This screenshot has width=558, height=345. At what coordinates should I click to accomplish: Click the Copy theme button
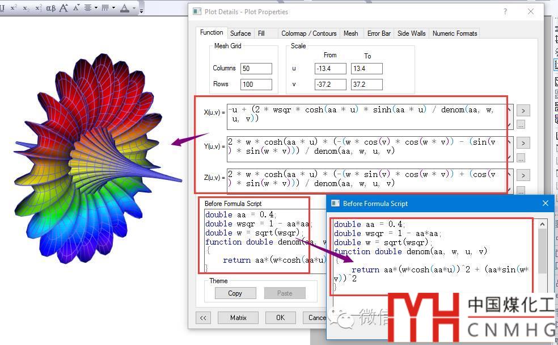[x=235, y=293]
